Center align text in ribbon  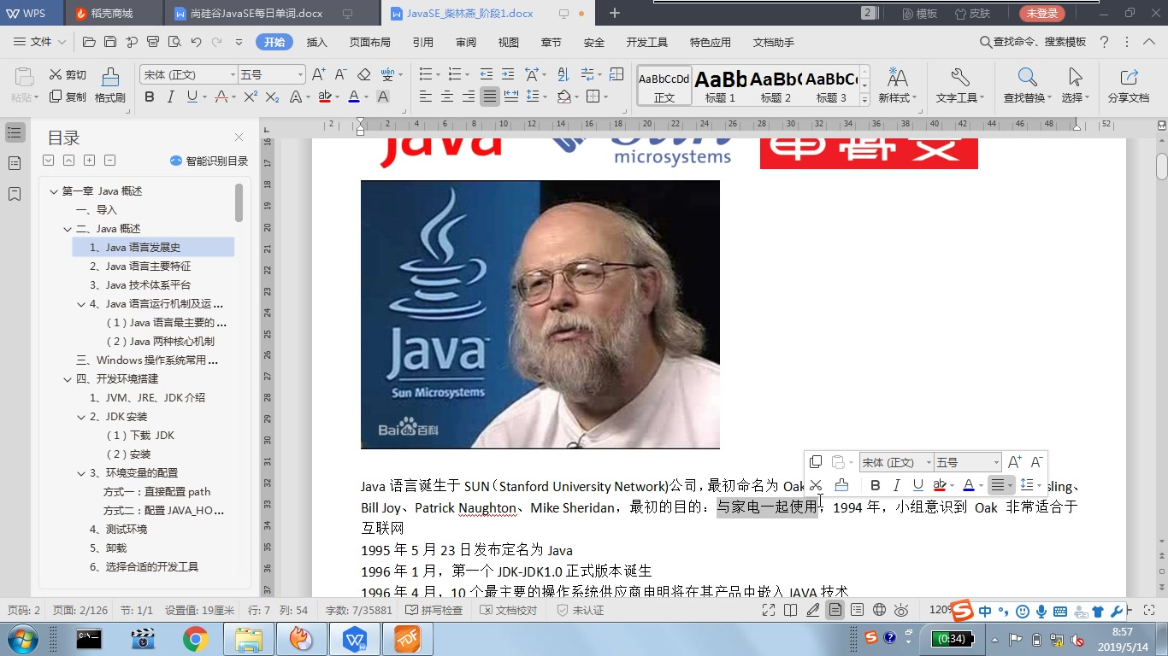point(446,97)
